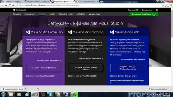
Task: Open site search magnifier icon
Action: (157, 10)
